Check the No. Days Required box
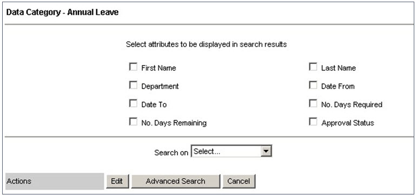Viewport: 417px width, 195px height. coord(313,103)
